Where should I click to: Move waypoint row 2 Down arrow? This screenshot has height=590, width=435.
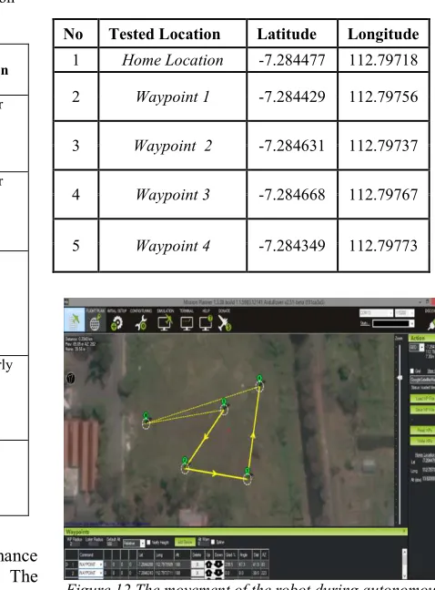[218, 573]
